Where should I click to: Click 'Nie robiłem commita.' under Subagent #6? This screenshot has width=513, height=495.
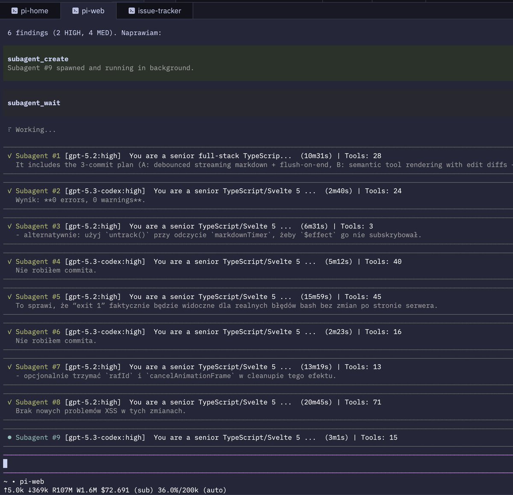tap(56, 341)
